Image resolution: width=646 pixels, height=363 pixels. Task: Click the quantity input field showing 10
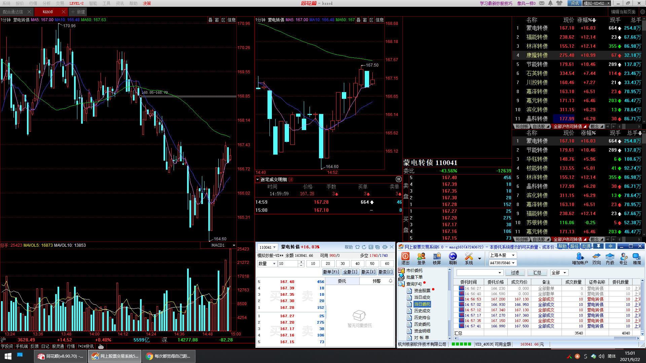tap(288, 264)
